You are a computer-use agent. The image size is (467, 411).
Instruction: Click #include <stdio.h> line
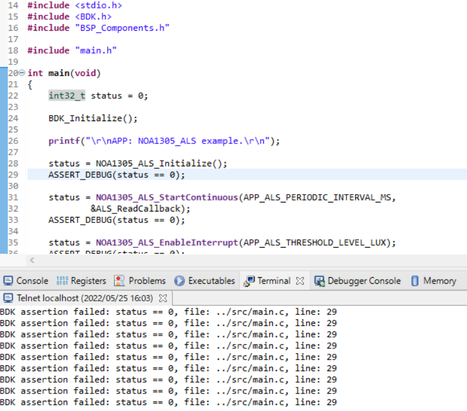tap(75, 5)
